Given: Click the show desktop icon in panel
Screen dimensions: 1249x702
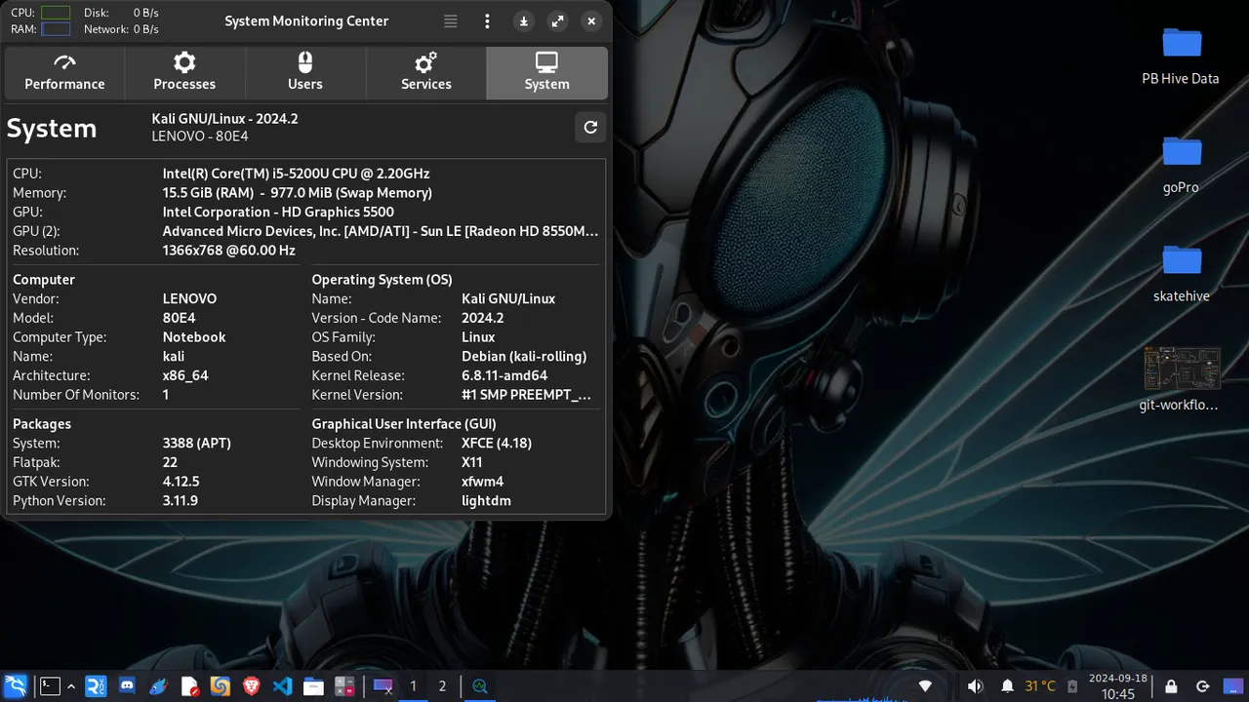Looking at the screenshot, I should point(383,686).
